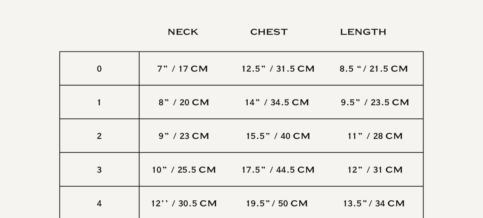Select size 2 row label

(99, 136)
